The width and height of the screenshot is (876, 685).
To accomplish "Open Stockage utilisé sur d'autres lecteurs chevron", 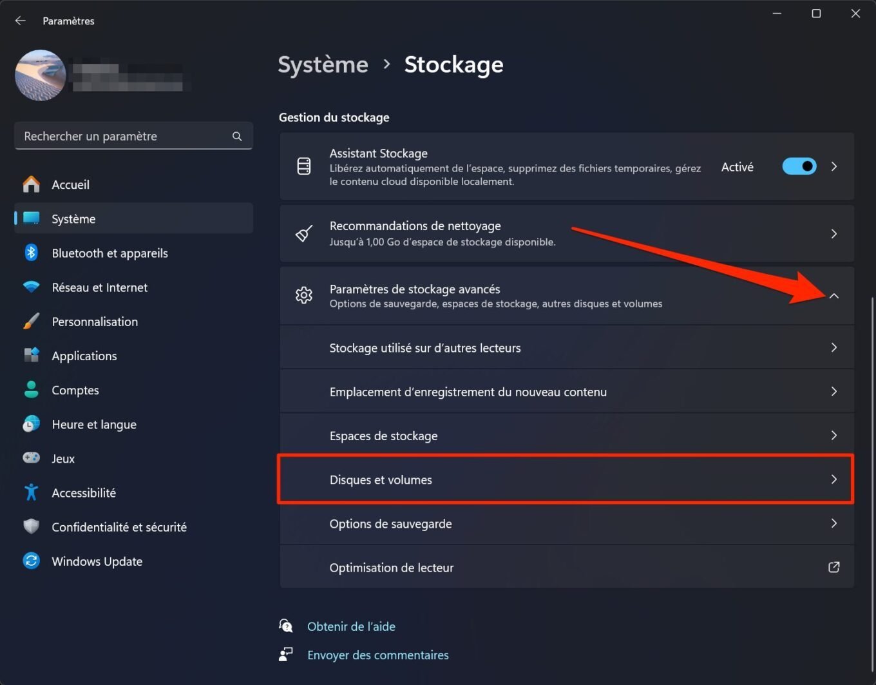I will coord(834,347).
